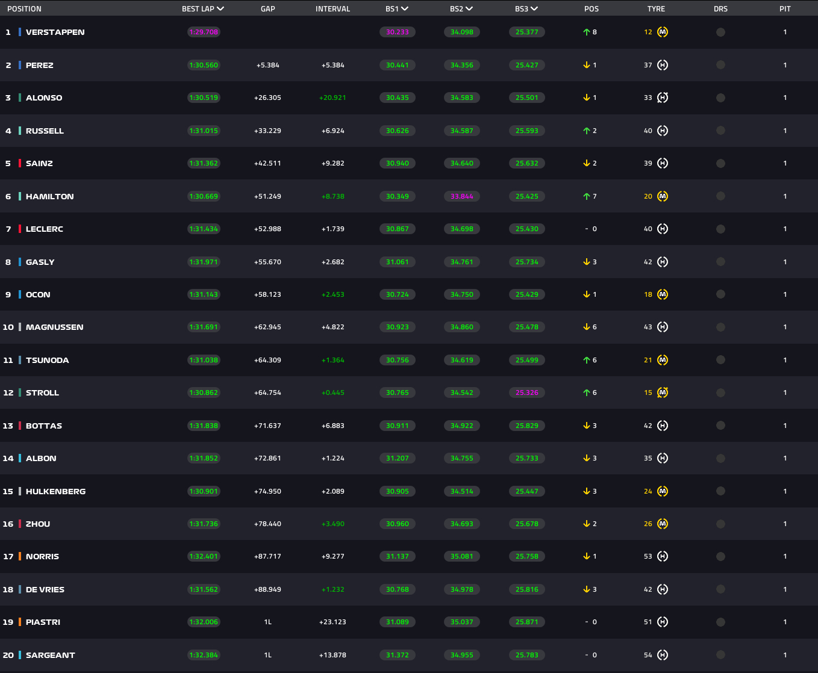Click Zhou's medium tyre icon
Image resolution: width=818 pixels, height=673 pixels.
663,524
